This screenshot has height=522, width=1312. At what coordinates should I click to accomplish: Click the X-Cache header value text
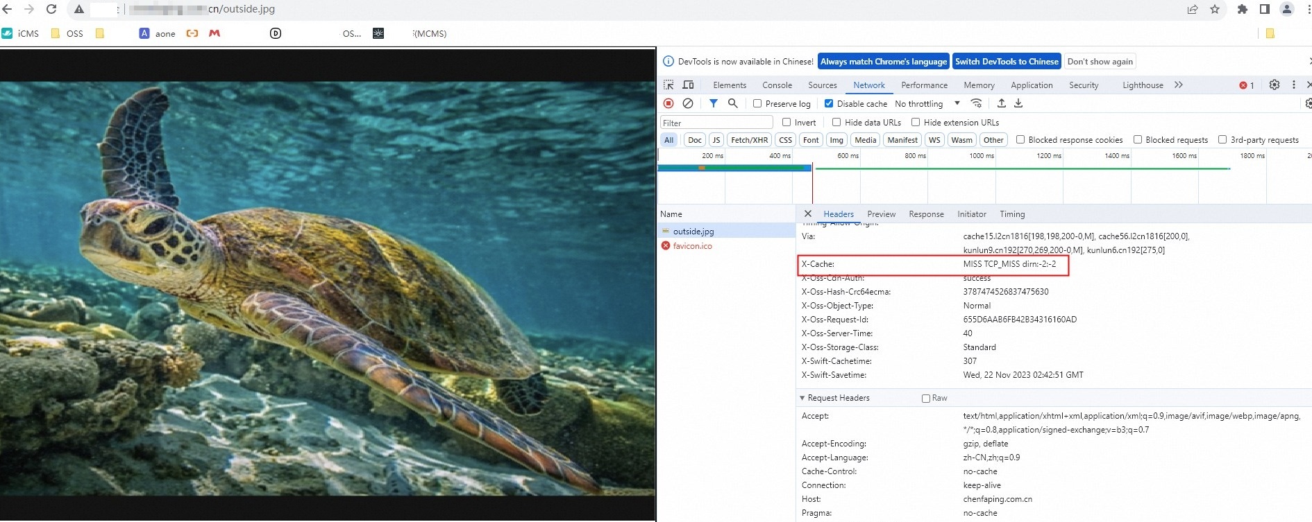(1009, 264)
